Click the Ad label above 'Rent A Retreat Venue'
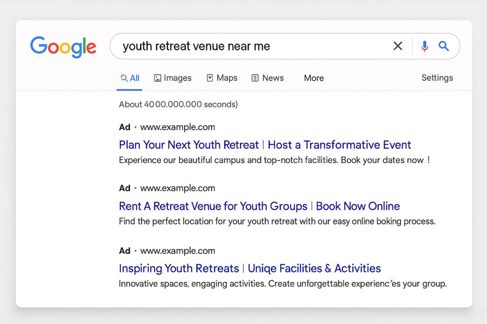The image size is (487, 324). point(125,188)
